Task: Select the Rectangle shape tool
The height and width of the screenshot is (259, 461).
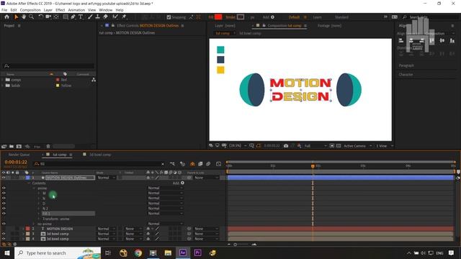Action: pos(66,17)
